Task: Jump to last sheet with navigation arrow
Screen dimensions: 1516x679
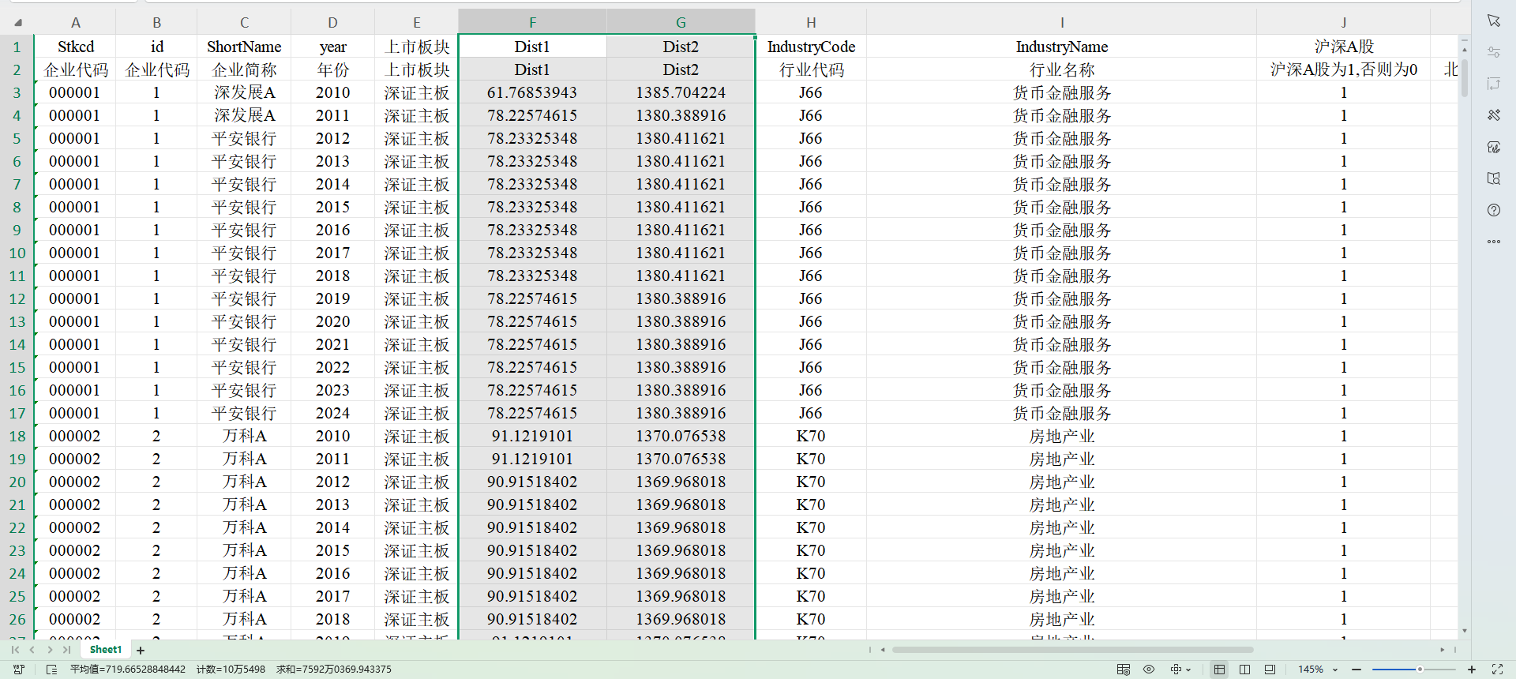Action: [67, 650]
